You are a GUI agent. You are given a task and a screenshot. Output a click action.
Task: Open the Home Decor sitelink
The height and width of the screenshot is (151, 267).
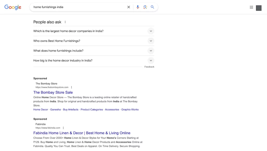tap(40, 110)
